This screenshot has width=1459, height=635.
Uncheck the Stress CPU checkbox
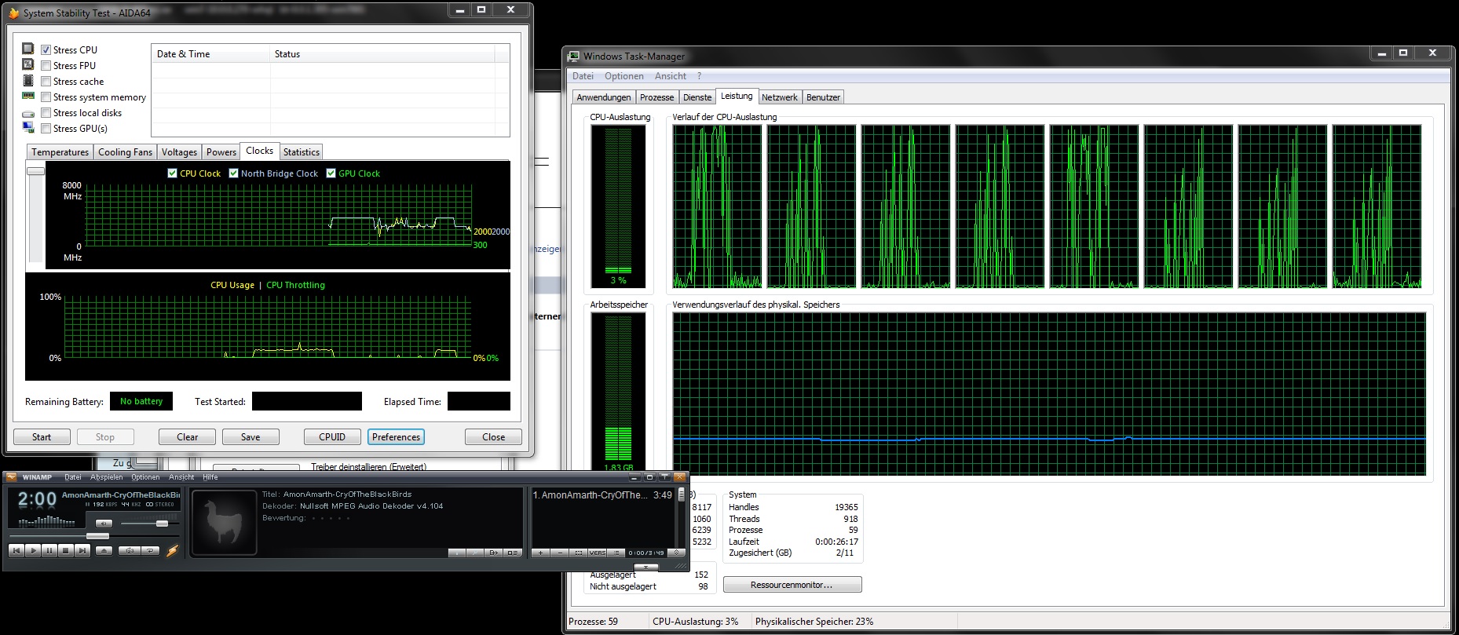click(x=46, y=50)
